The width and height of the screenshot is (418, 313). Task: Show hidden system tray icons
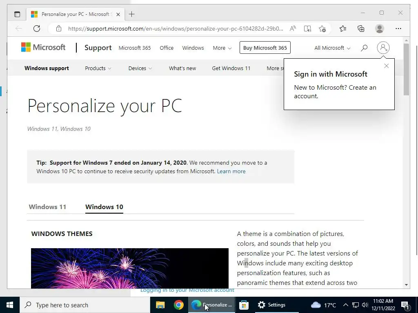345,305
